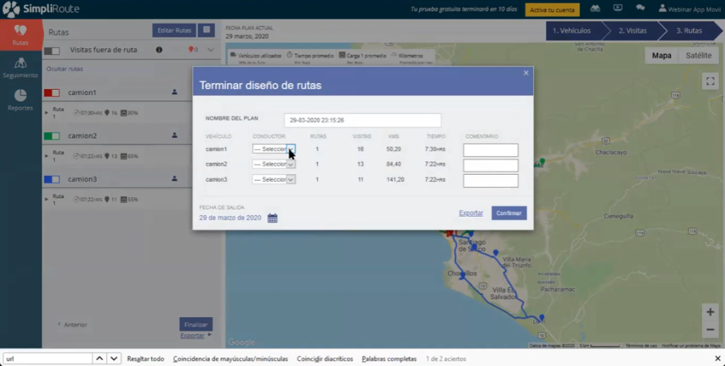725x366 pixels.
Task: Click comentario field for camion1
Action: click(x=491, y=150)
